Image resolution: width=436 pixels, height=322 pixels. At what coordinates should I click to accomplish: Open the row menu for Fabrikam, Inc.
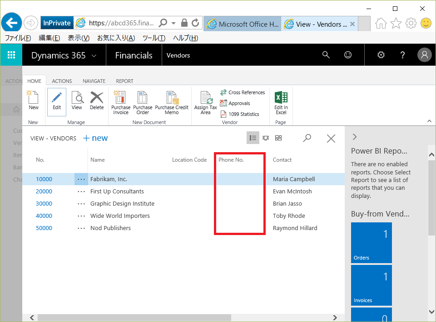[81, 179]
